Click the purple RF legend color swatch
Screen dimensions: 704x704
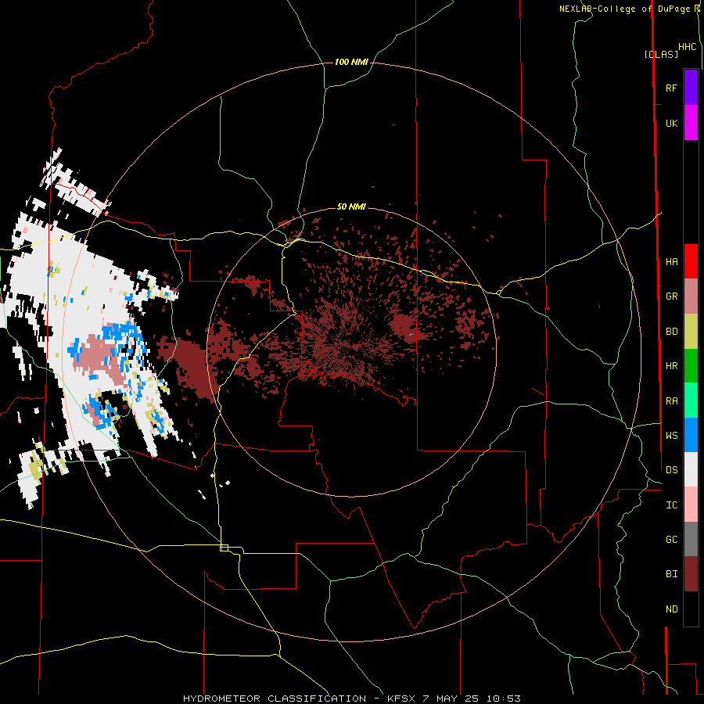click(x=691, y=88)
